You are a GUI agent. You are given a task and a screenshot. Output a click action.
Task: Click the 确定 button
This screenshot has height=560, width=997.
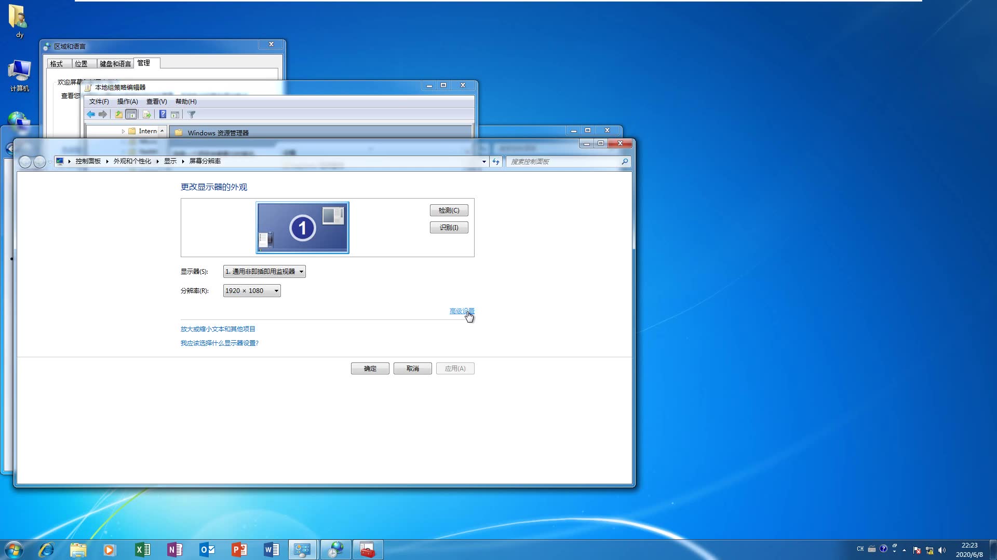[370, 369]
